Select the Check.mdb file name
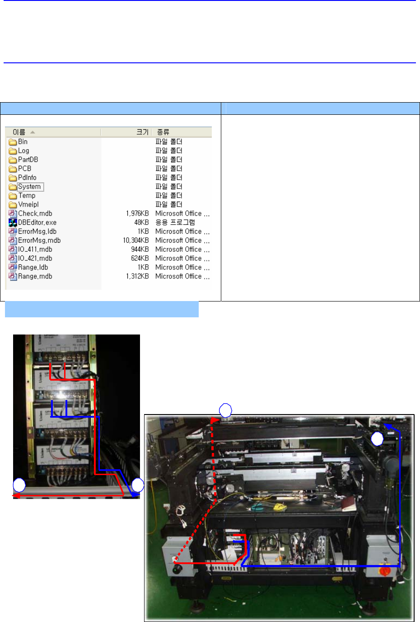The image size is (420, 622). click(35, 213)
